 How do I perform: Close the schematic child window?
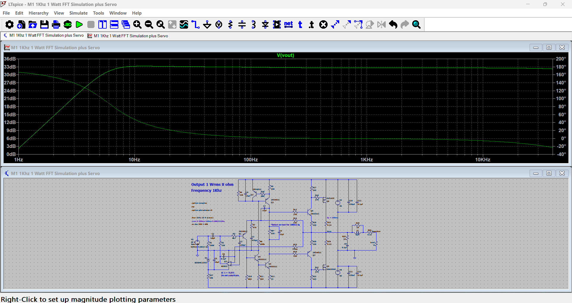(x=562, y=173)
